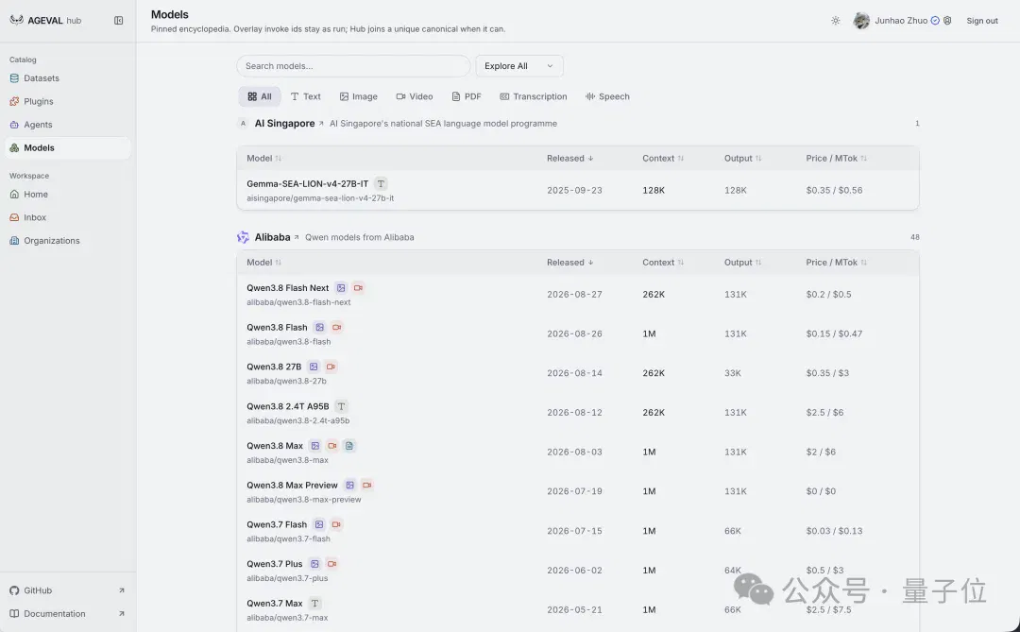Sort AI Singapore table by Released

click(569, 158)
